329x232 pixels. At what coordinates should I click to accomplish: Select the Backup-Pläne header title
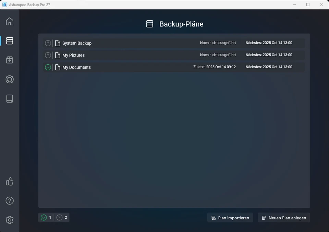point(181,24)
